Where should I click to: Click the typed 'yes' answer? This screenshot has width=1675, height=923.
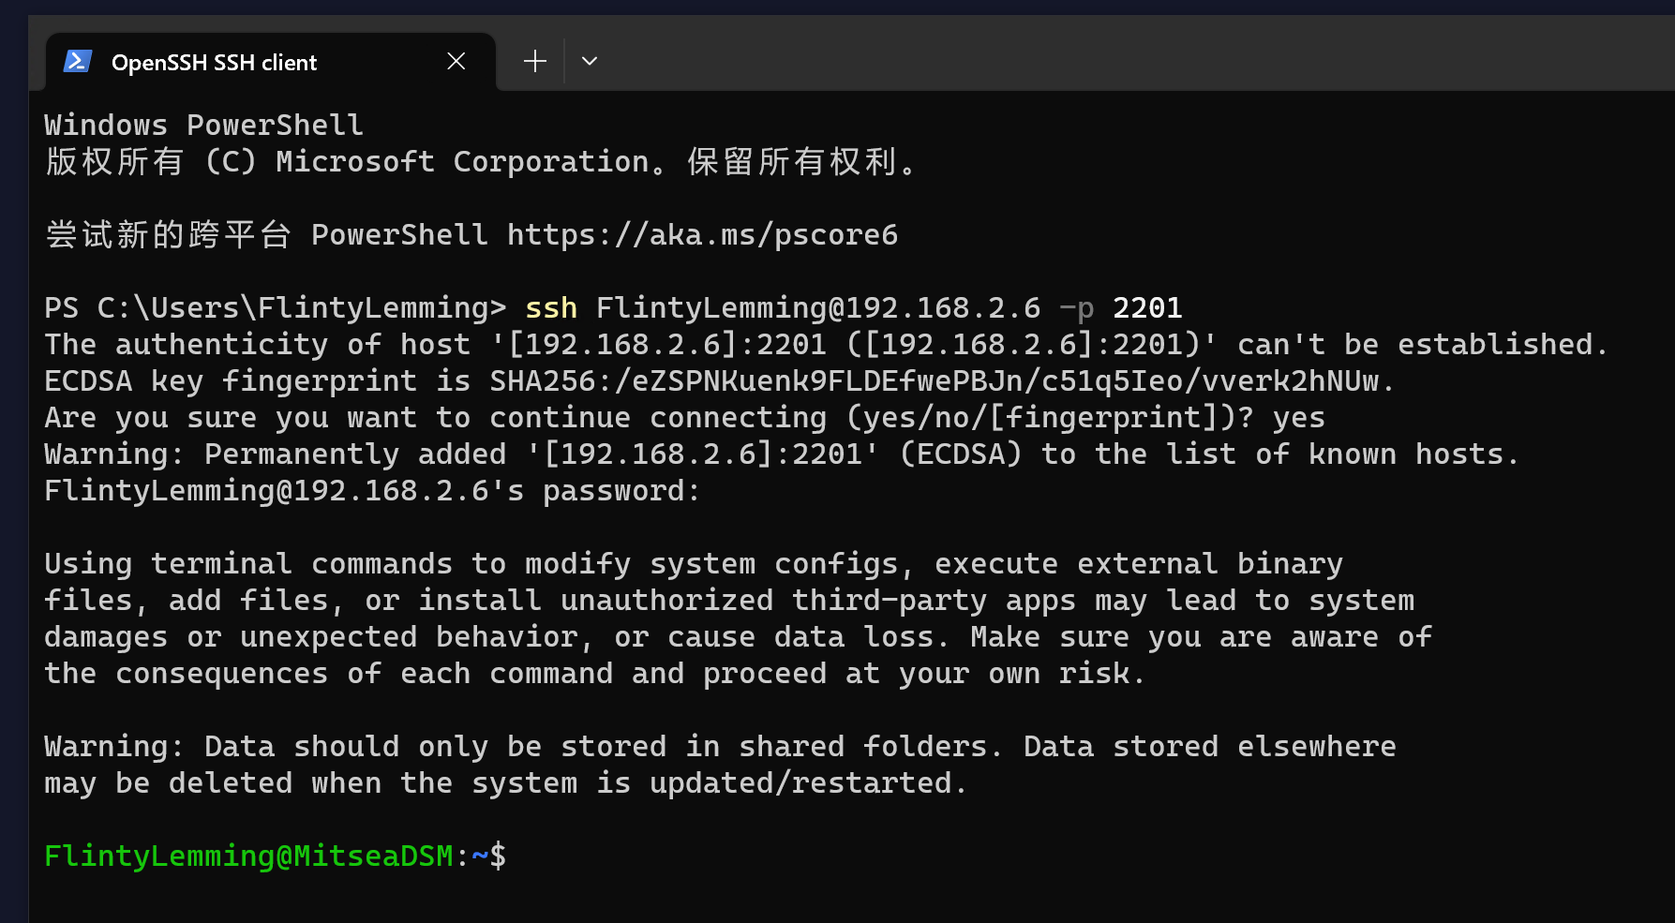click(1298, 418)
